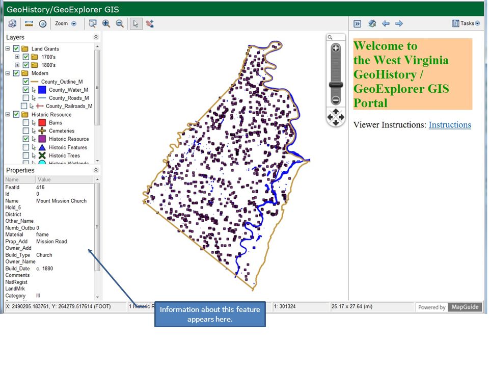Click the green X Historic Trees symbol
This screenshot has width=489, height=367.
tap(42, 155)
